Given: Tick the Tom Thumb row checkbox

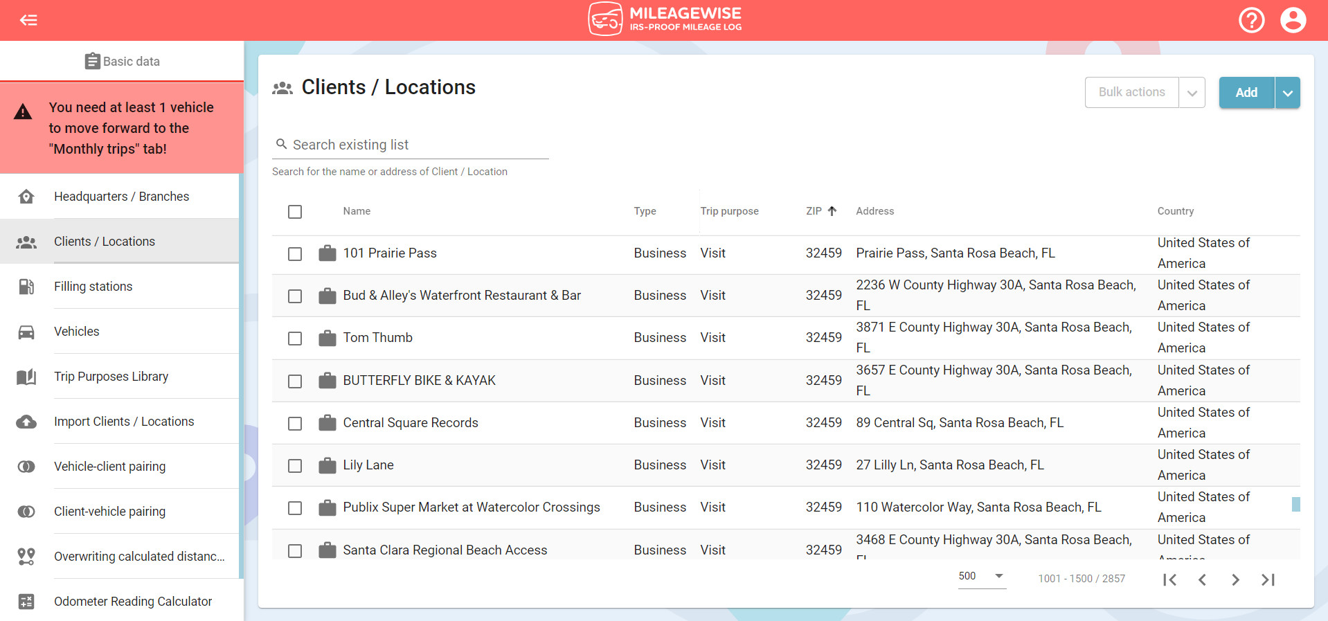Looking at the screenshot, I should (295, 339).
